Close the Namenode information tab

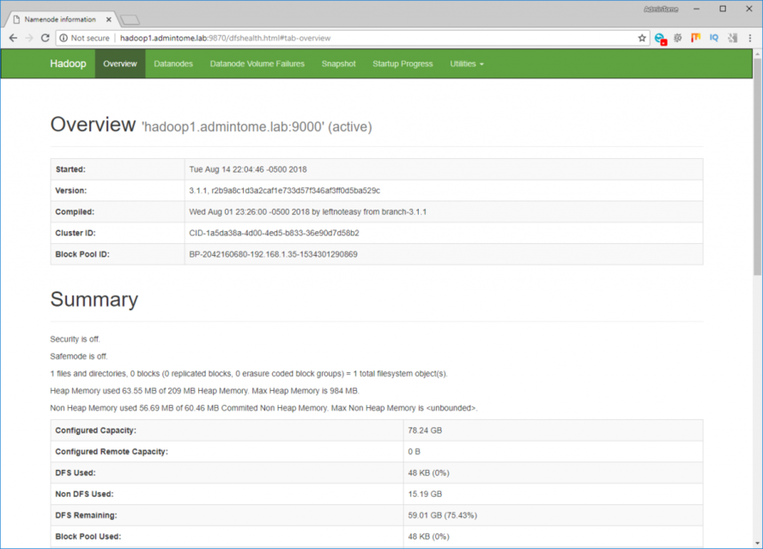tap(108, 20)
